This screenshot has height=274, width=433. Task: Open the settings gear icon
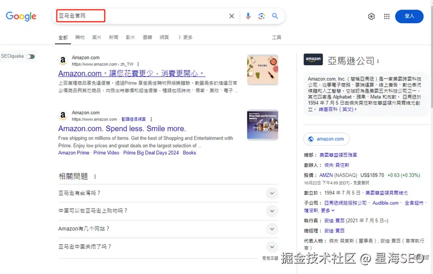(372, 16)
